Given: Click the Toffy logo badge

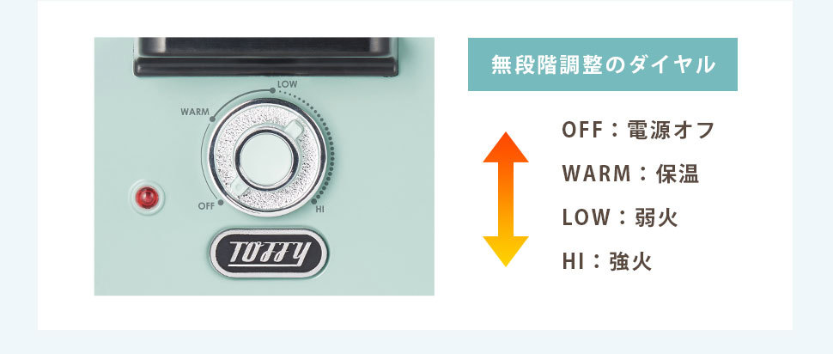Looking at the screenshot, I should [x=268, y=253].
